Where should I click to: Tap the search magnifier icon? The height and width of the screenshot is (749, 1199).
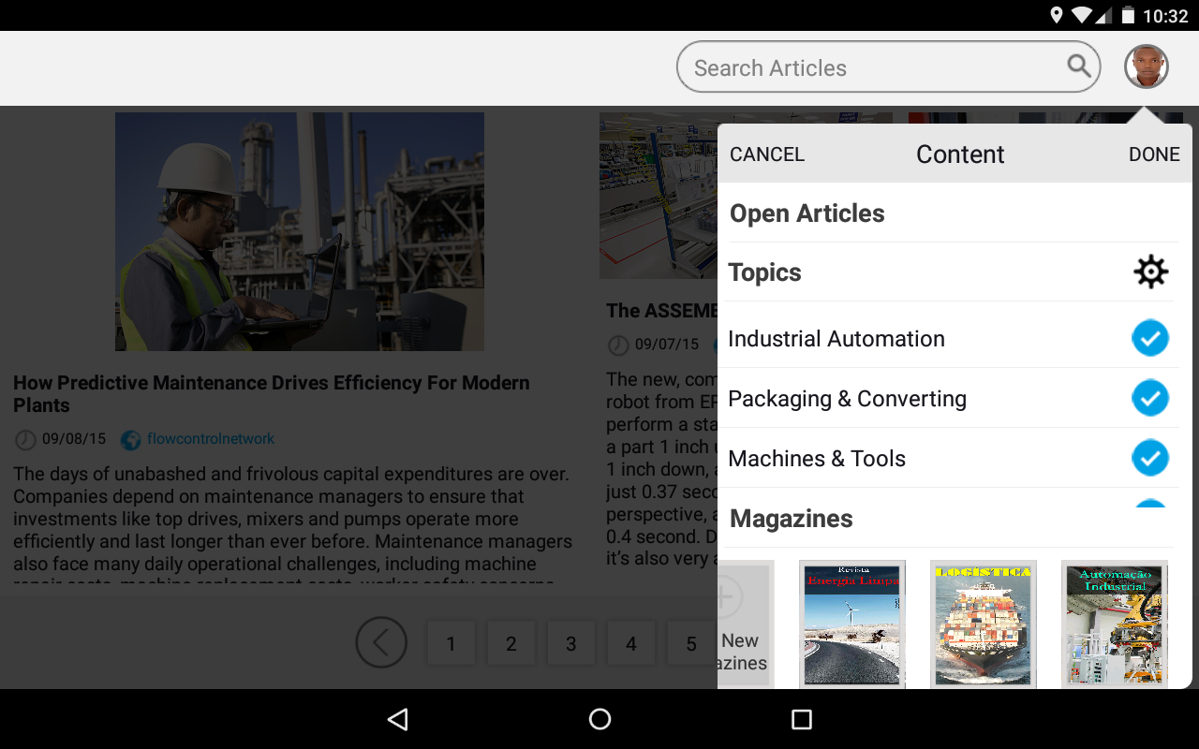tap(1079, 66)
